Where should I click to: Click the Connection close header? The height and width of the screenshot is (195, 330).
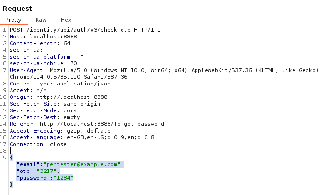pyautogui.click(x=38, y=144)
